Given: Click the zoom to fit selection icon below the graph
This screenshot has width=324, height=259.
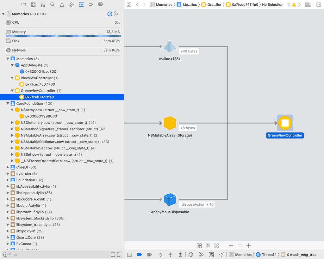Looking at the screenshot, I should pos(216,245).
